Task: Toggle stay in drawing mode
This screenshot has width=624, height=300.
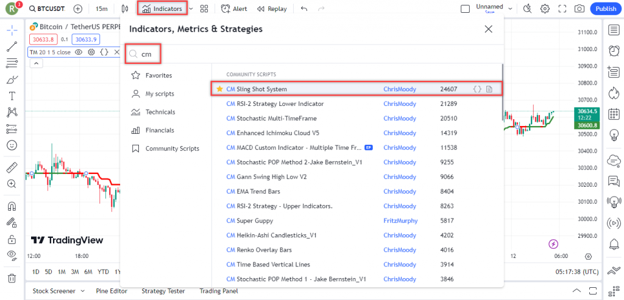Action: (12, 223)
